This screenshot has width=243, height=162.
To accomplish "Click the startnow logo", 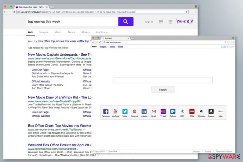I will (x=228, y=47).
